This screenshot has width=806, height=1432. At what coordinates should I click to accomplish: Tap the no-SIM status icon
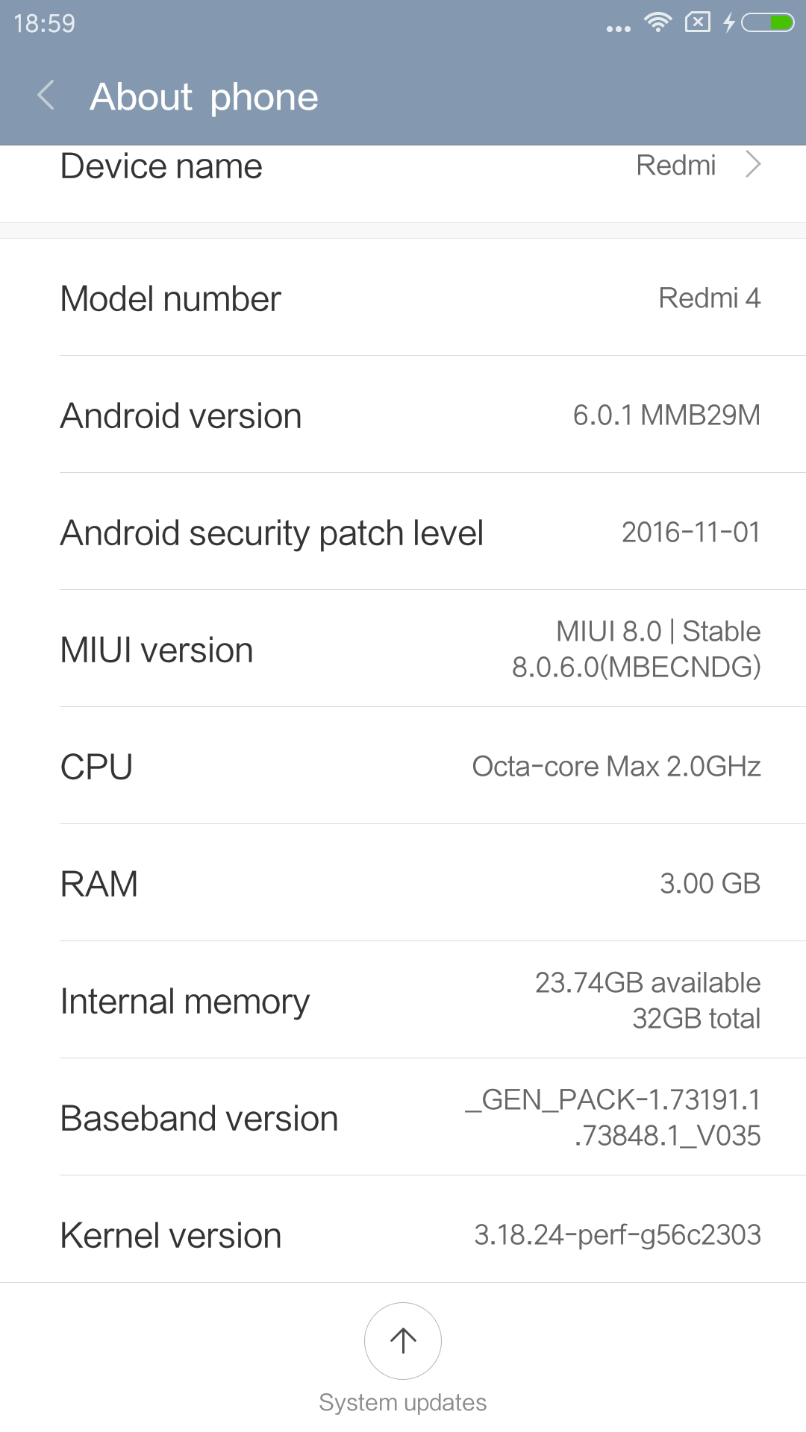pyautogui.click(x=697, y=22)
